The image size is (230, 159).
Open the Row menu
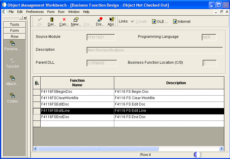pos(61,12)
